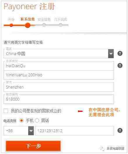This screenshot has width=128, height=154.
Task: Open the China-中国 country dropdown arrow
Action: pyautogui.click(x=111, y=54)
